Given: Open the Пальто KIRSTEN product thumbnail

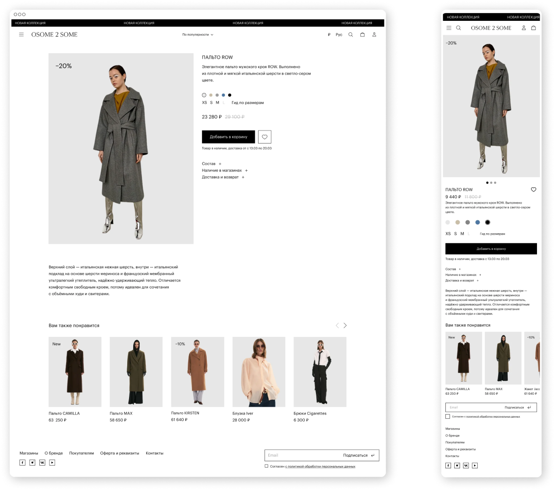Looking at the screenshot, I should pyautogui.click(x=197, y=372).
